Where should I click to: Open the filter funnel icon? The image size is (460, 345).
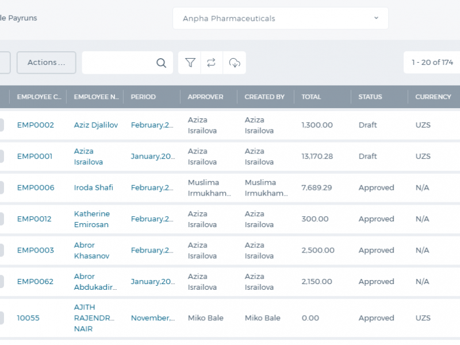190,63
